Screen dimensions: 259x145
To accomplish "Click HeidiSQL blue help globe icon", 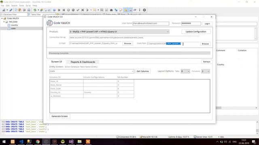I will (54, 10).
